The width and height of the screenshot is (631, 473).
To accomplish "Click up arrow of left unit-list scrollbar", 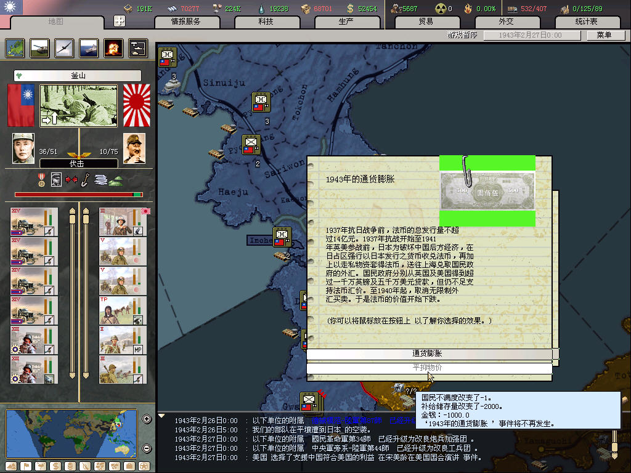I will (x=72, y=211).
